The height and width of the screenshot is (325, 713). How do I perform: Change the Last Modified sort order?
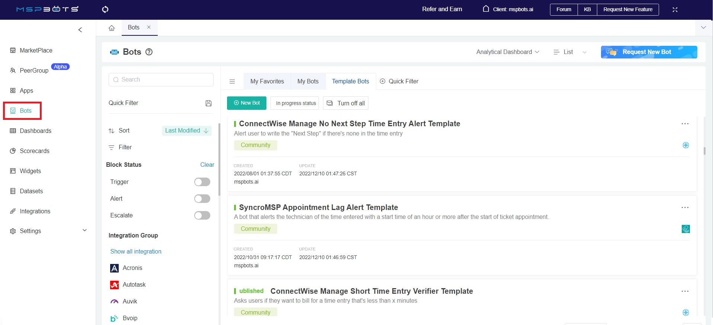[186, 131]
